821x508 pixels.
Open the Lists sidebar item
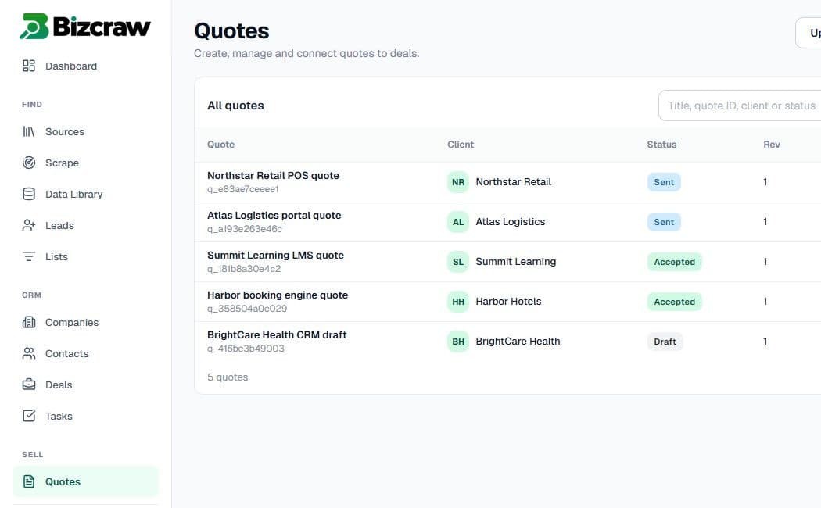pyautogui.click(x=85, y=256)
